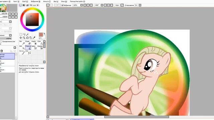Click the foreground color swatch
214x120 pixels.
tap(41, 35)
